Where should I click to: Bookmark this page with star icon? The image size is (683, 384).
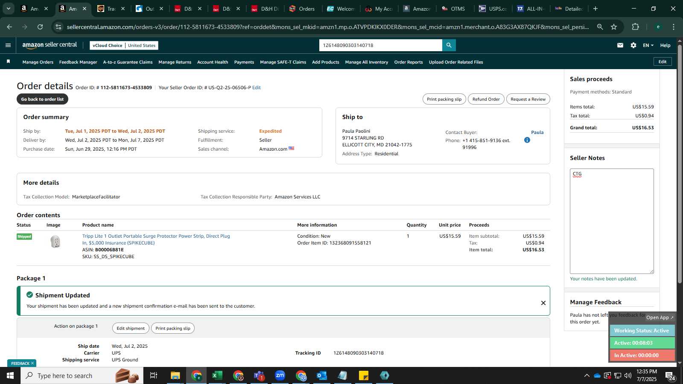pyautogui.click(x=614, y=27)
